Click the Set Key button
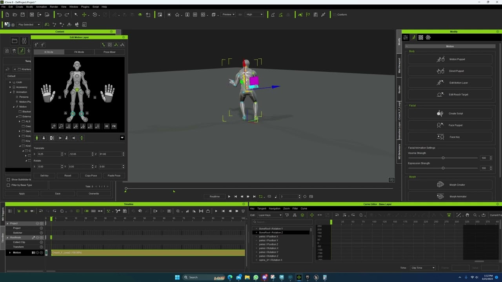The width and height of the screenshot is (502, 282). (x=44, y=175)
